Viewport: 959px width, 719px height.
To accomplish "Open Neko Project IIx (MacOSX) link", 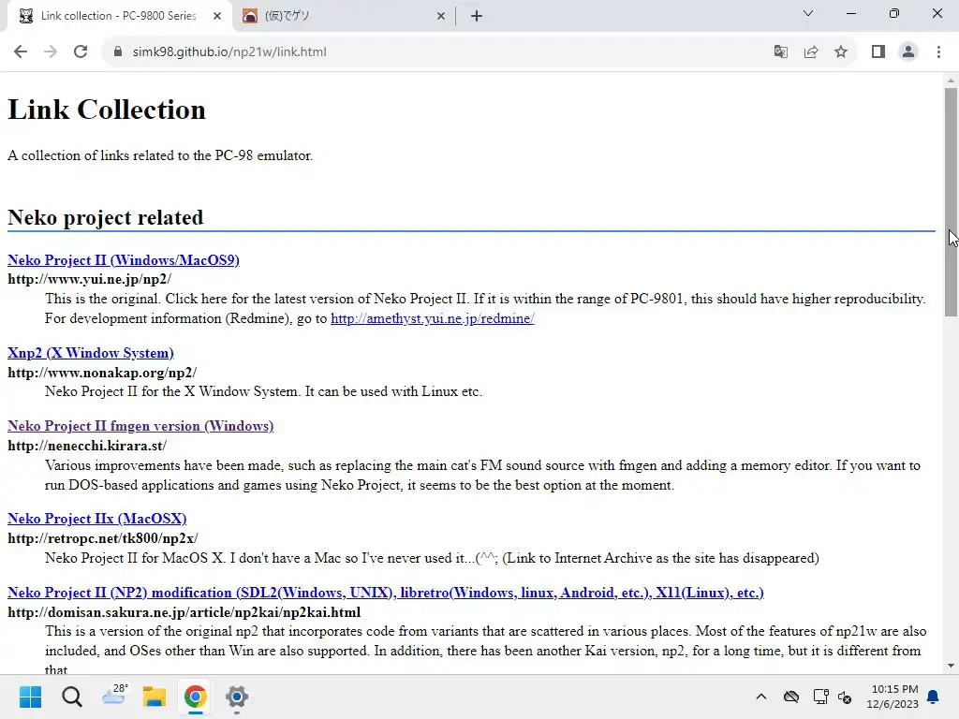I will pyautogui.click(x=97, y=519).
